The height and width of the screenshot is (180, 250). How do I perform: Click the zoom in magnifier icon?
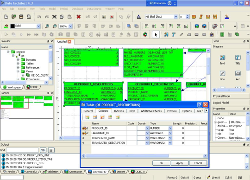tap(47, 26)
